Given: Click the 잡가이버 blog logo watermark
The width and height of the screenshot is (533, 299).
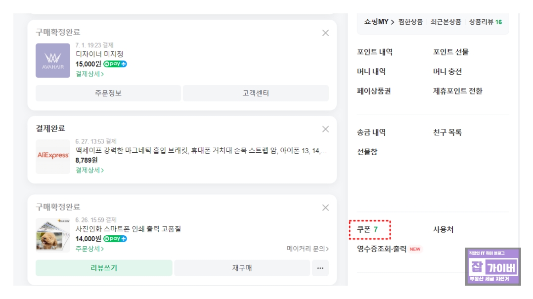Looking at the screenshot, I should click(494, 267).
